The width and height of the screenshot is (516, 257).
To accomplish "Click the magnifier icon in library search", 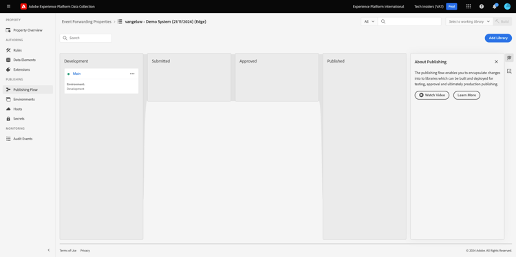I will pos(65,38).
